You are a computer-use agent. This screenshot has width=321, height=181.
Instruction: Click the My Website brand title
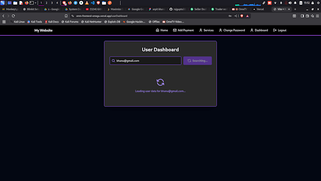pos(43,30)
